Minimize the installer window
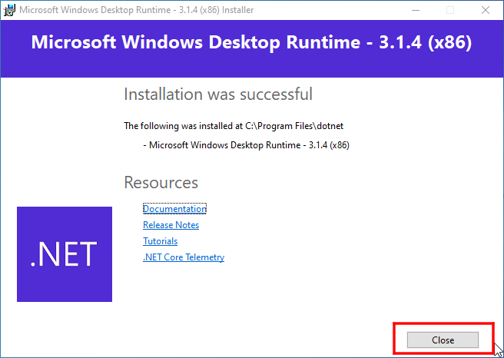This screenshot has width=504, height=358. 416,10
